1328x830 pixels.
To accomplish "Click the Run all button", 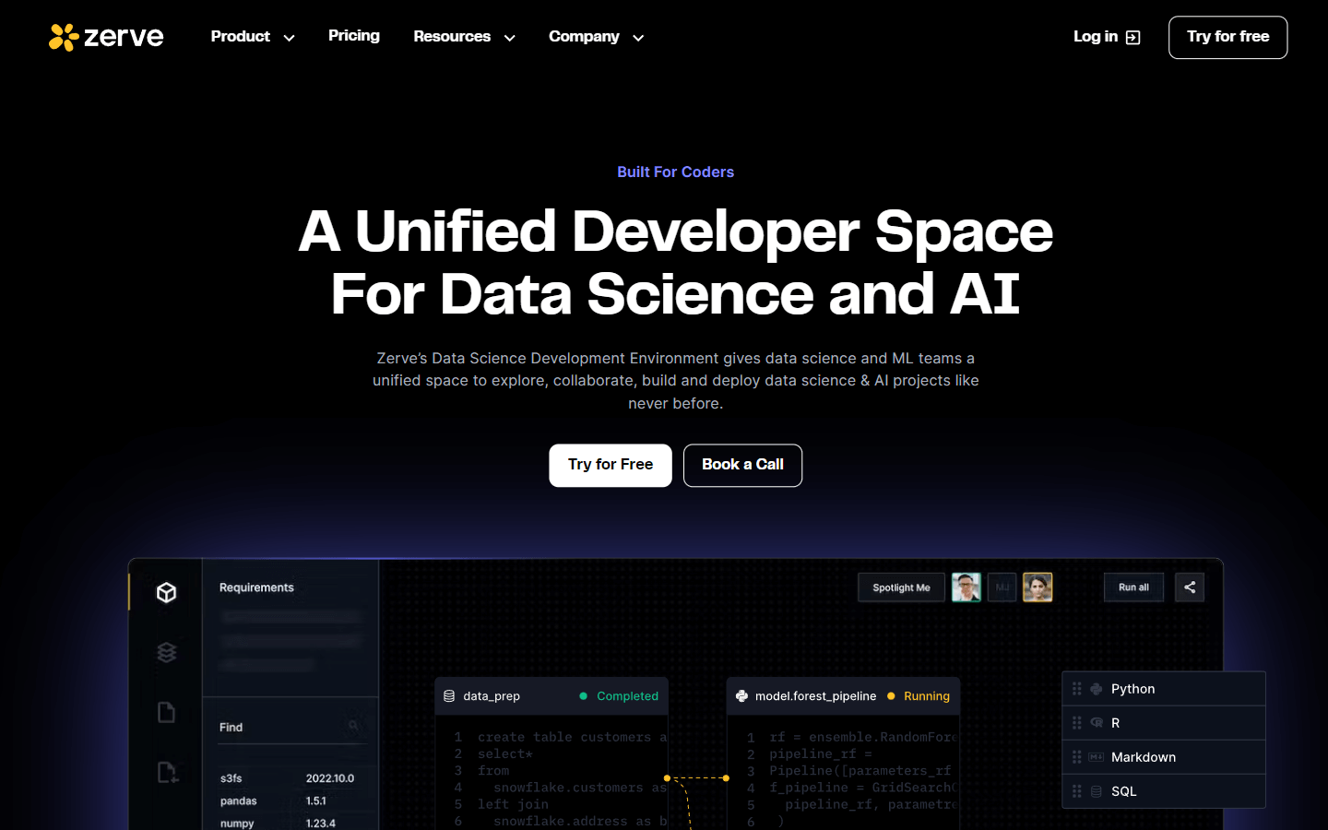I will [x=1133, y=587].
